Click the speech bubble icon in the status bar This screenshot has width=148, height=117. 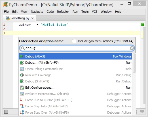pyautogui.click(x=142, y=112)
